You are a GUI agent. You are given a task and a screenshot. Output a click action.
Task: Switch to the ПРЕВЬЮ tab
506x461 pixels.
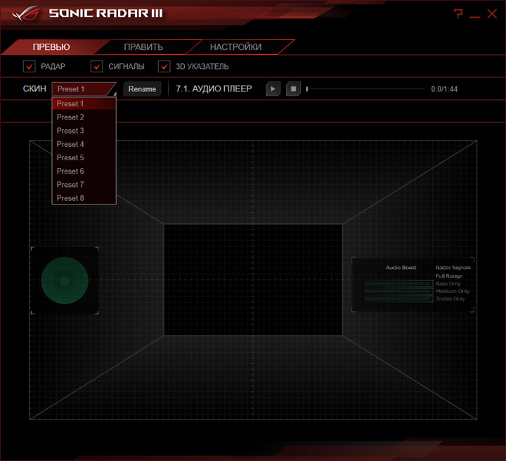coord(51,47)
